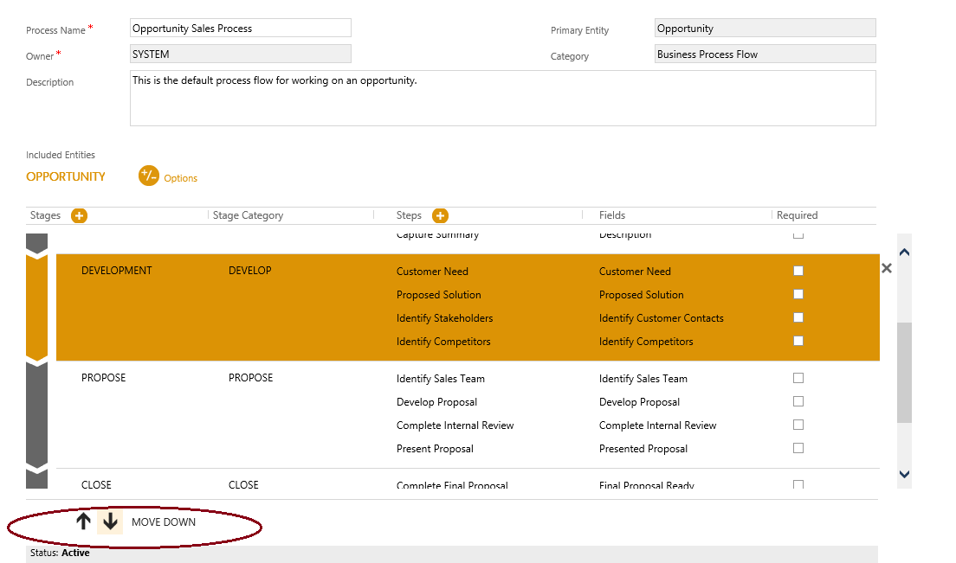This screenshot has width=956, height=563.
Task: Open the Customer Need field value
Action: 635,272
